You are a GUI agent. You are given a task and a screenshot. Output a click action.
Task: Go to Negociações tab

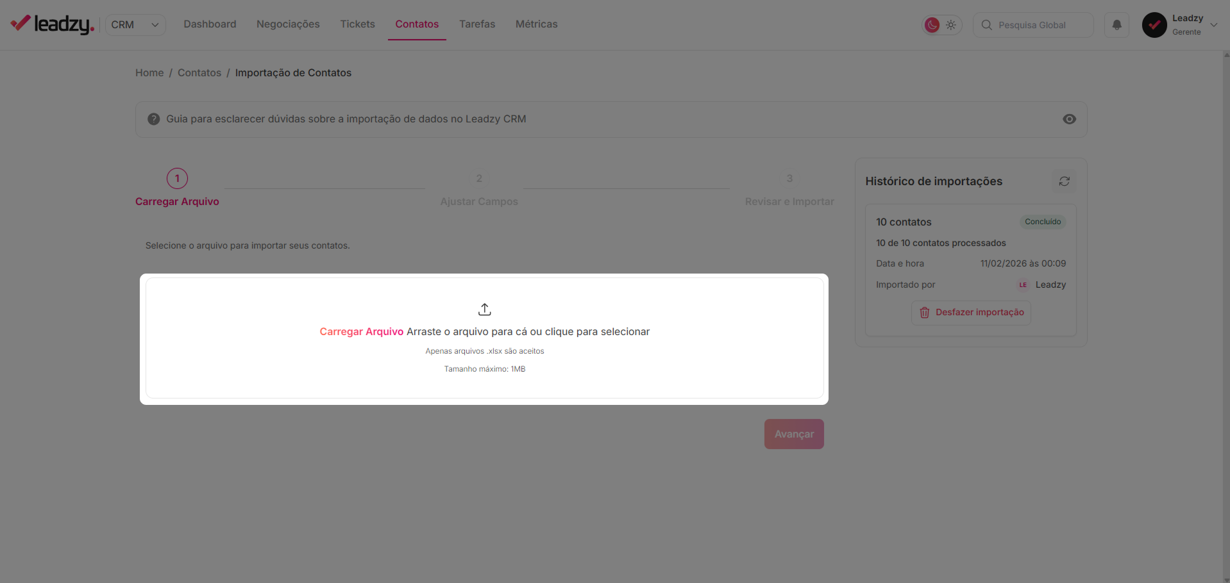[288, 24]
